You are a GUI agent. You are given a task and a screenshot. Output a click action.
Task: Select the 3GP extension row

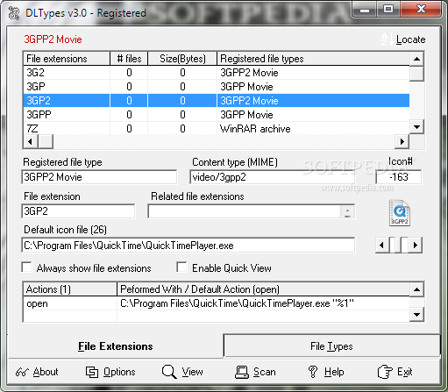[x=217, y=87]
